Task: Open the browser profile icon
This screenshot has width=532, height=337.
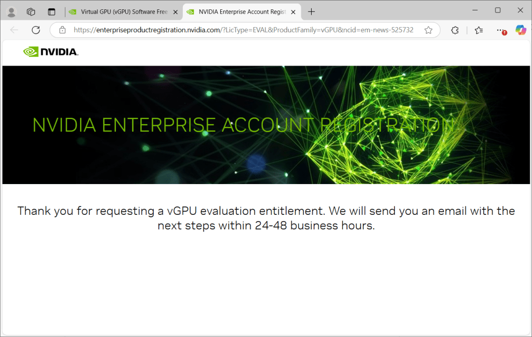Action: tap(11, 11)
